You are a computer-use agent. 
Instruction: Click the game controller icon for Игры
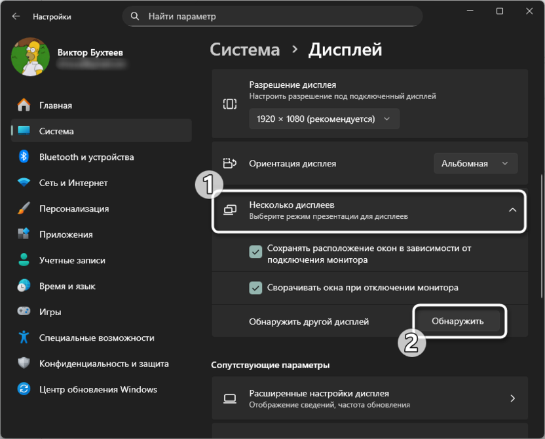point(25,312)
